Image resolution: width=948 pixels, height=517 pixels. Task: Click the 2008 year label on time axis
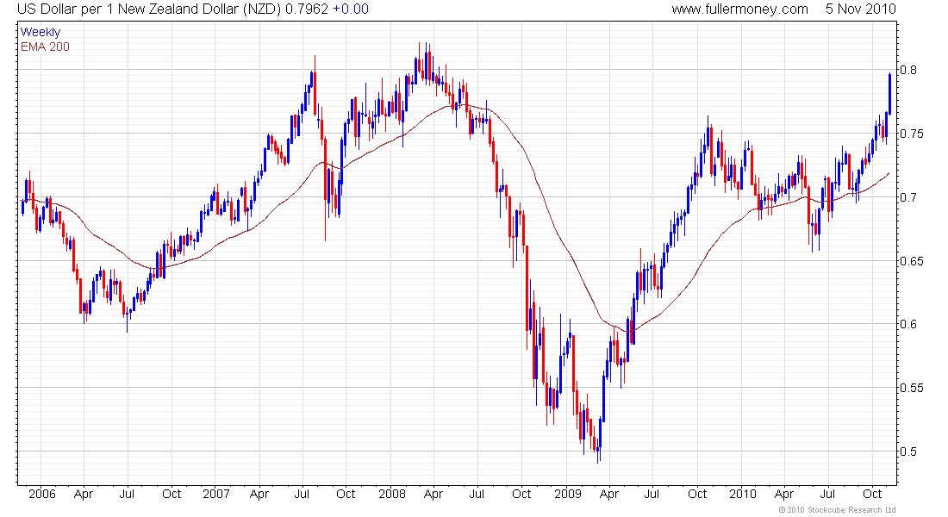coord(392,494)
